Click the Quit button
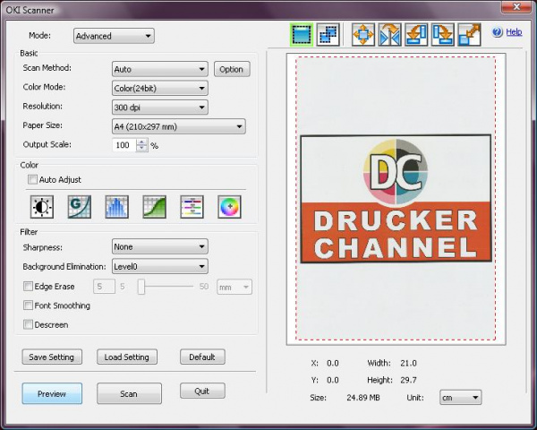The image size is (537, 430). click(x=202, y=391)
